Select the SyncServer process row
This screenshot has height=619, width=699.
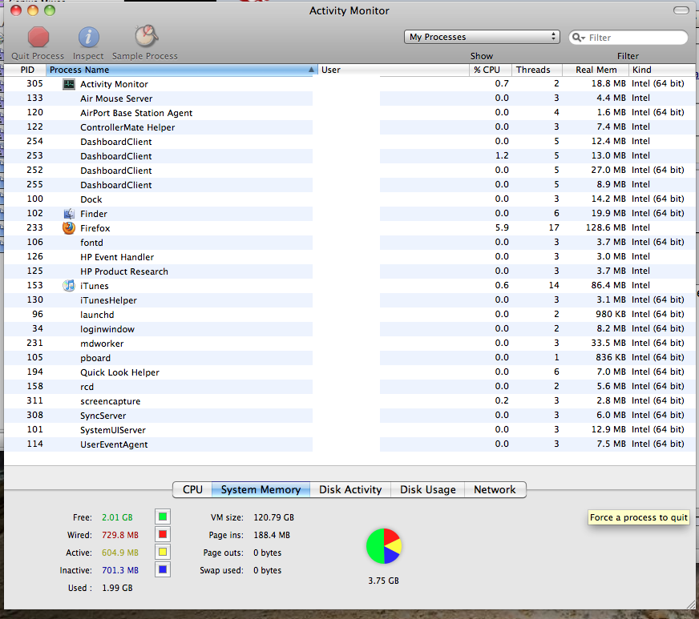349,416
